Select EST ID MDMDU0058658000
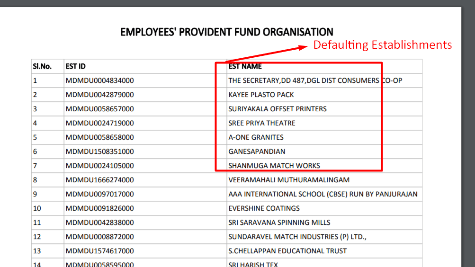 click(99, 137)
